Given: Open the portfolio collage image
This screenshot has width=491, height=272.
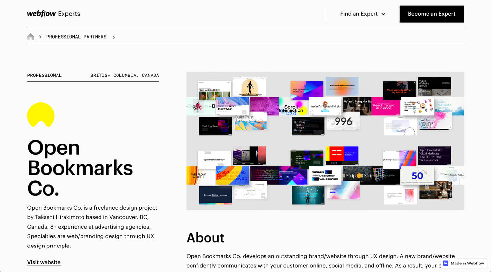Looking at the screenshot, I should [325, 141].
